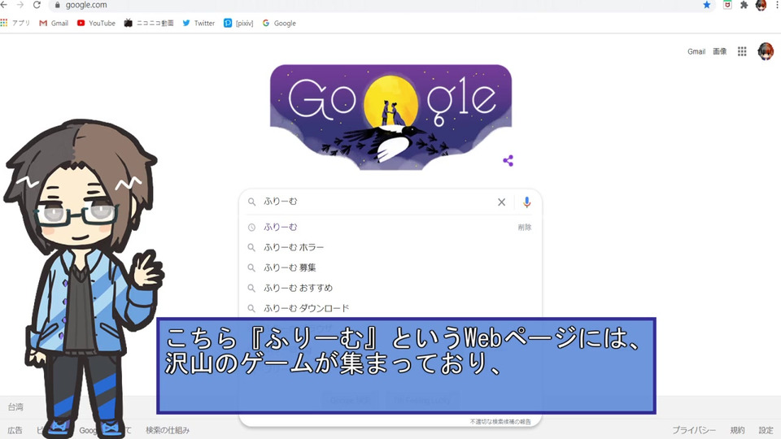
Task: Clear the search text with X icon
Action: click(x=502, y=202)
